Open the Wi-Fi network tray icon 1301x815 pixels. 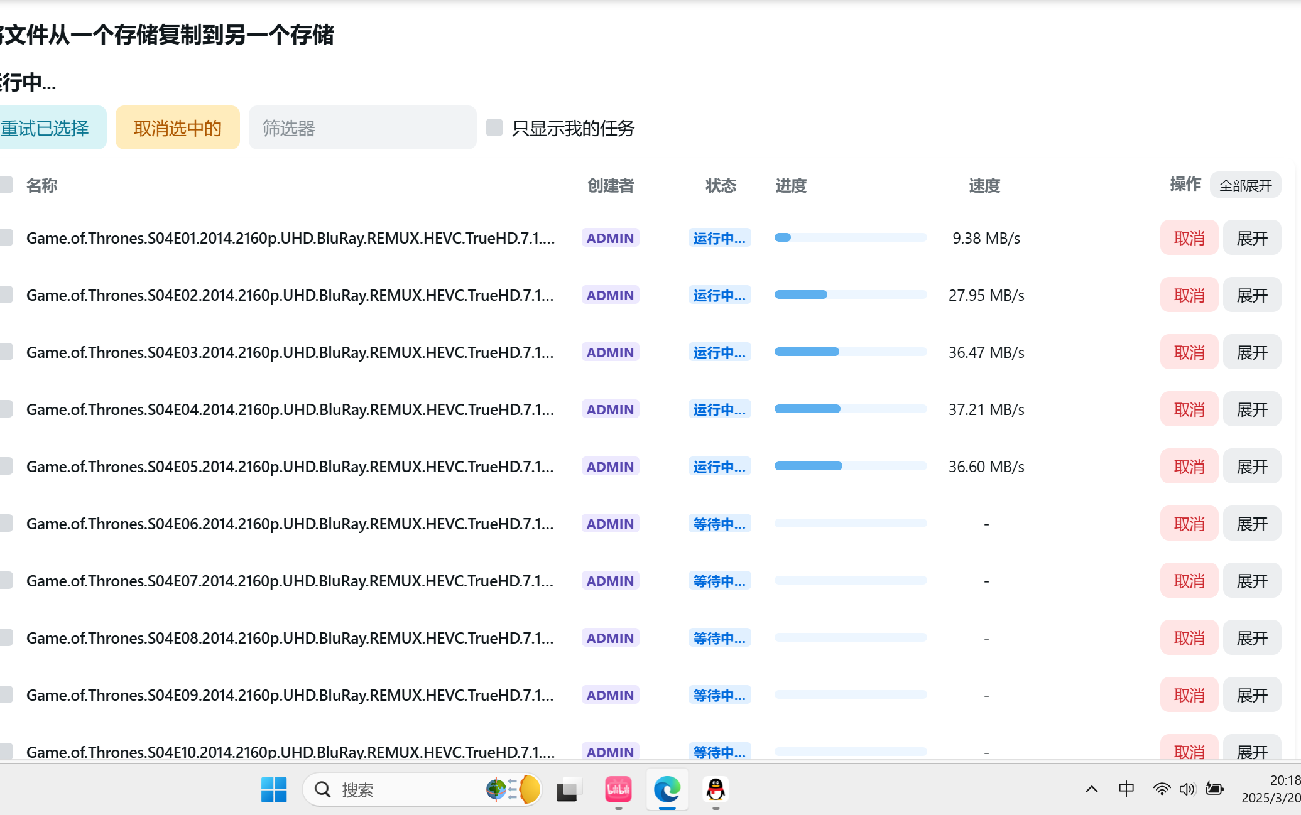[x=1162, y=789]
